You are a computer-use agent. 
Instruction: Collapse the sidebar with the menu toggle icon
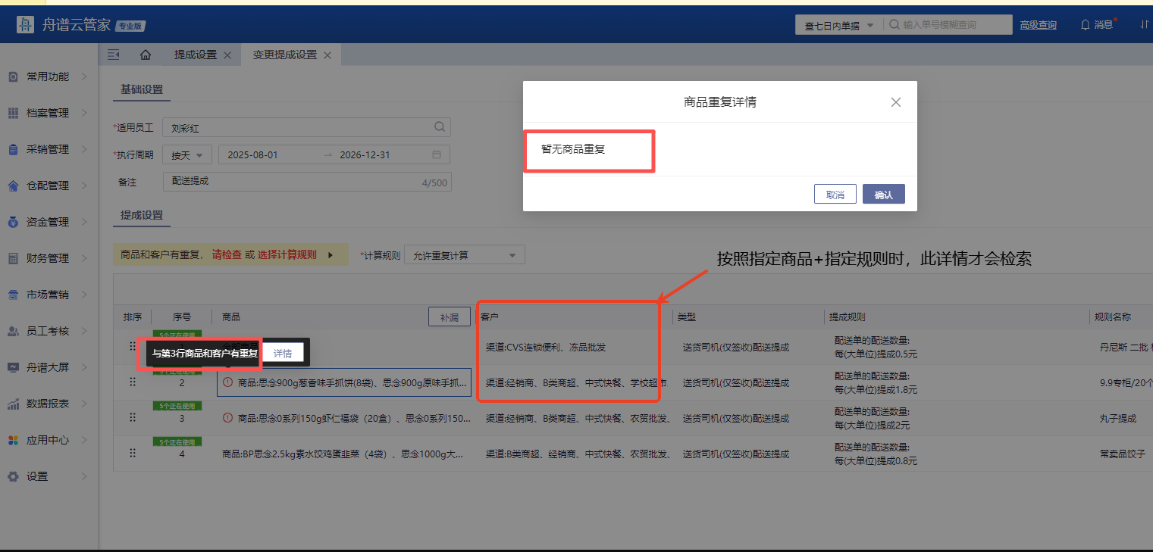click(x=114, y=55)
